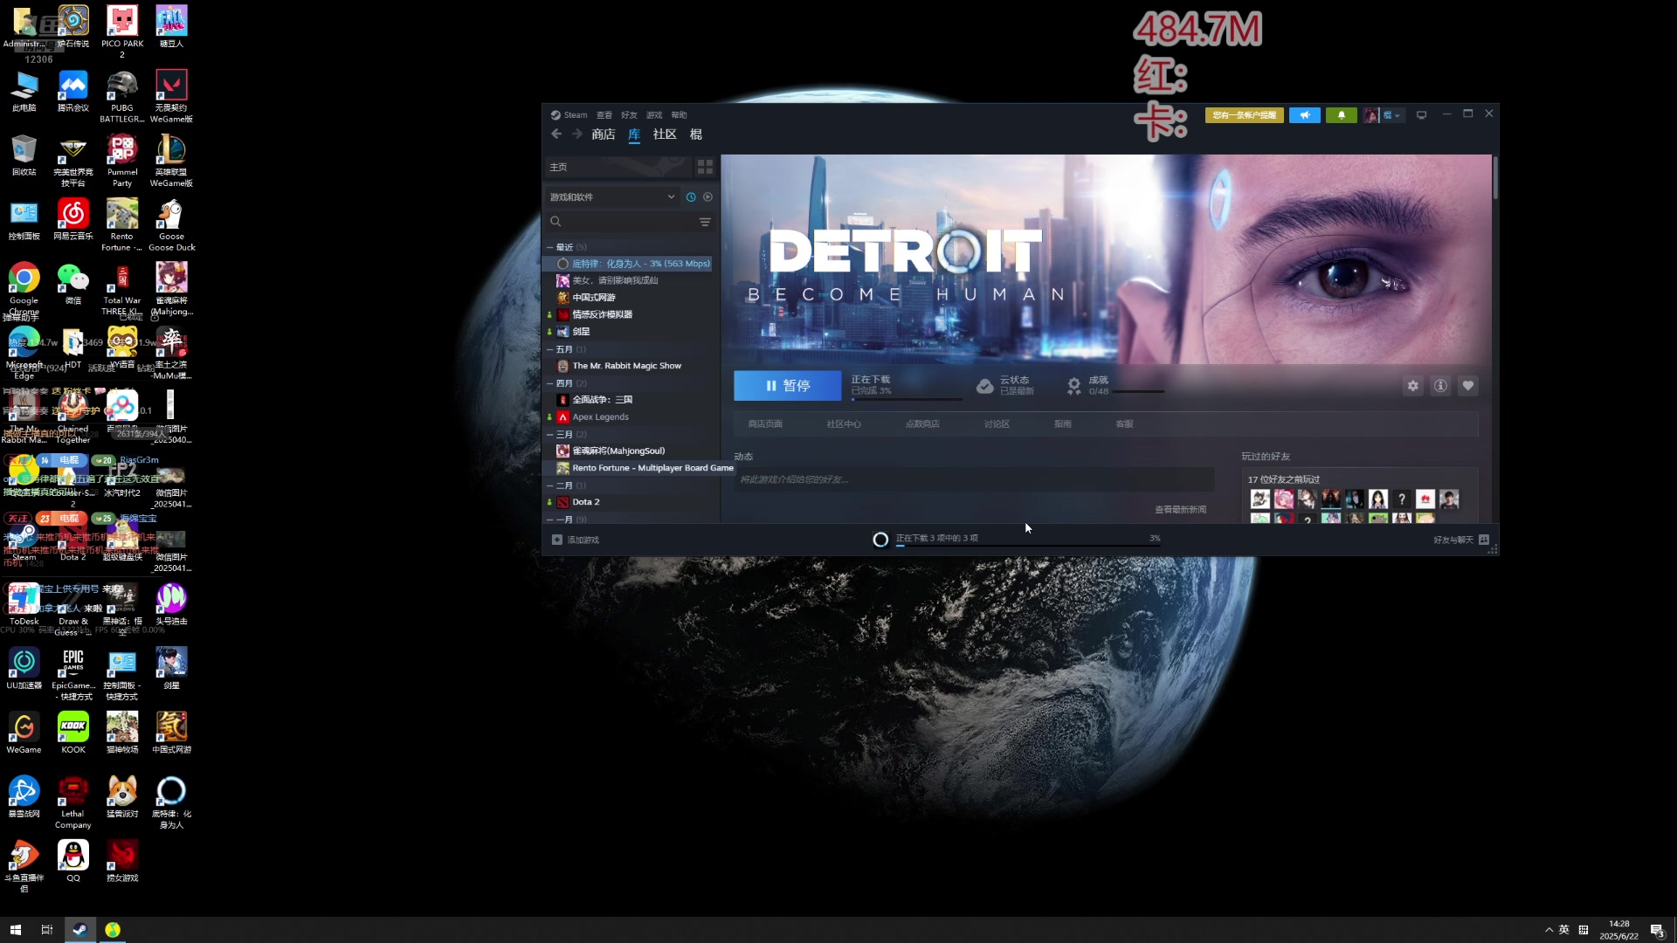
Task: Switch library to grid collections view icon
Action: pos(705,167)
